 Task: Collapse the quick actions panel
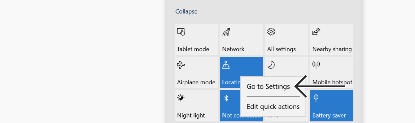coord(186,11)
